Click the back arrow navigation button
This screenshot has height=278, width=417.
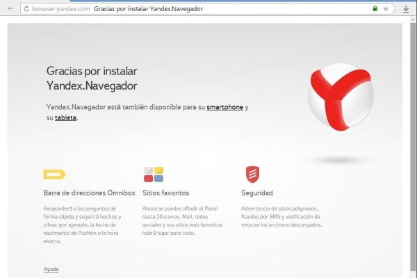pyautogui.click(x=10, y=9)
